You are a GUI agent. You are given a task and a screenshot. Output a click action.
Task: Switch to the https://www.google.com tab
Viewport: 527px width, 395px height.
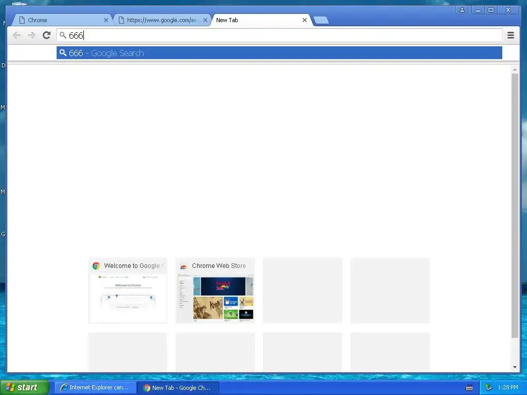161,20
